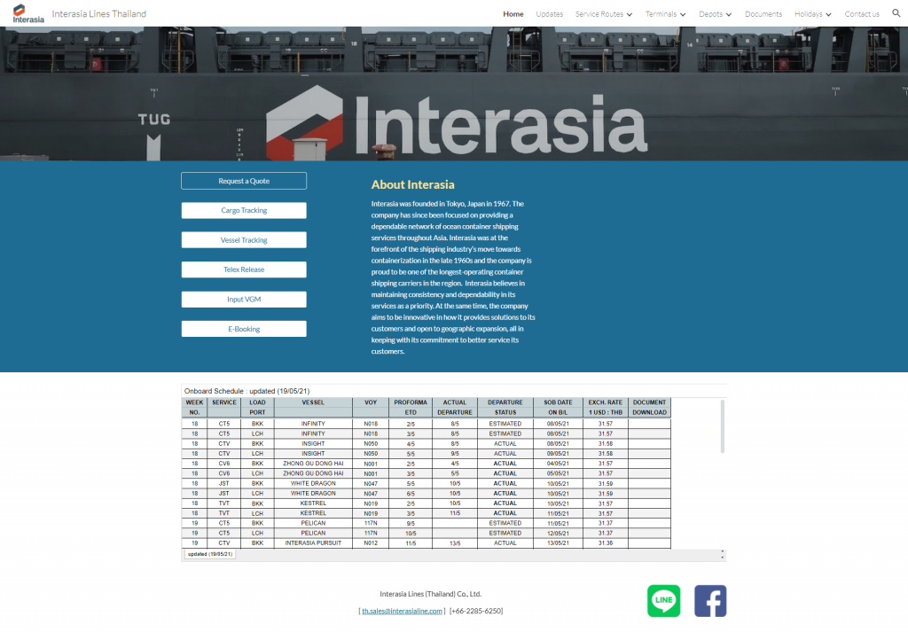
Task: Open the site search magnifier icon
Action: (896, 13)
